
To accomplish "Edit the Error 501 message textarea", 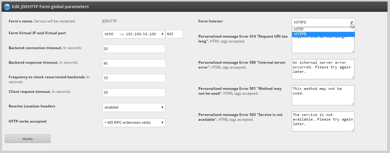I will [323, 95].
